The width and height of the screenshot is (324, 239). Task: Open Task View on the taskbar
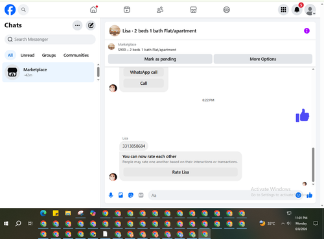(x=30, y=223)
